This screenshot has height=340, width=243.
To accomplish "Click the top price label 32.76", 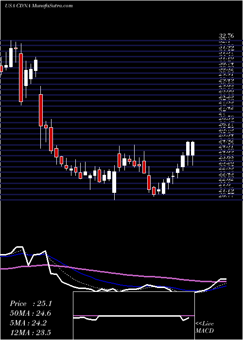I will pyautogui.click(x=227, y=36).
